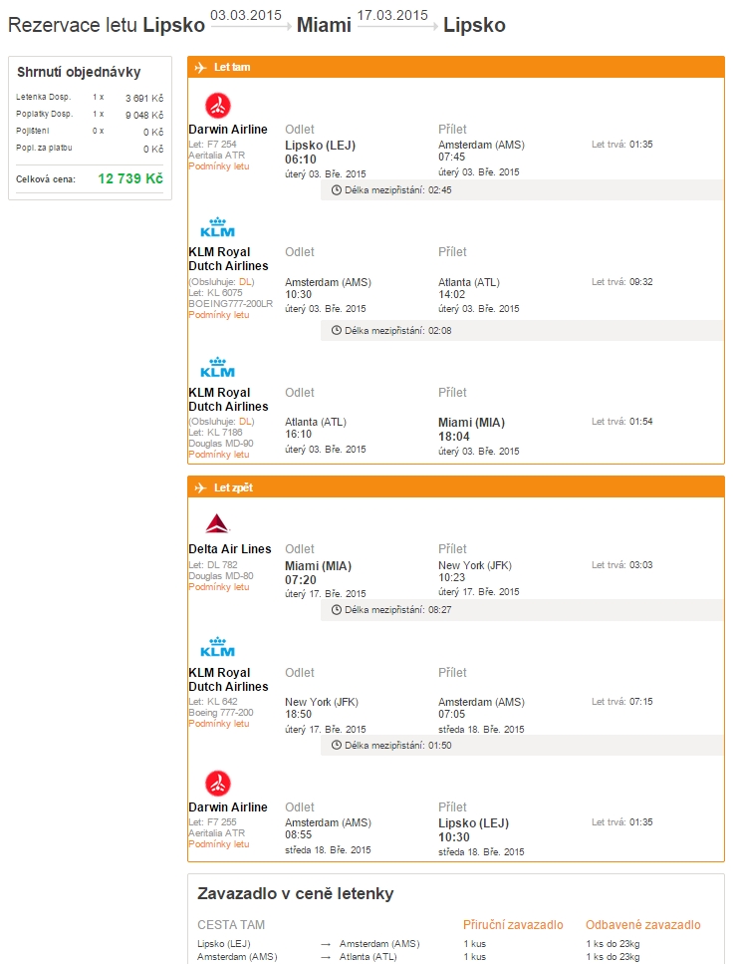Open Podmínky letu for flight KL 6075

pyautogui.click(x=218, y=315)
